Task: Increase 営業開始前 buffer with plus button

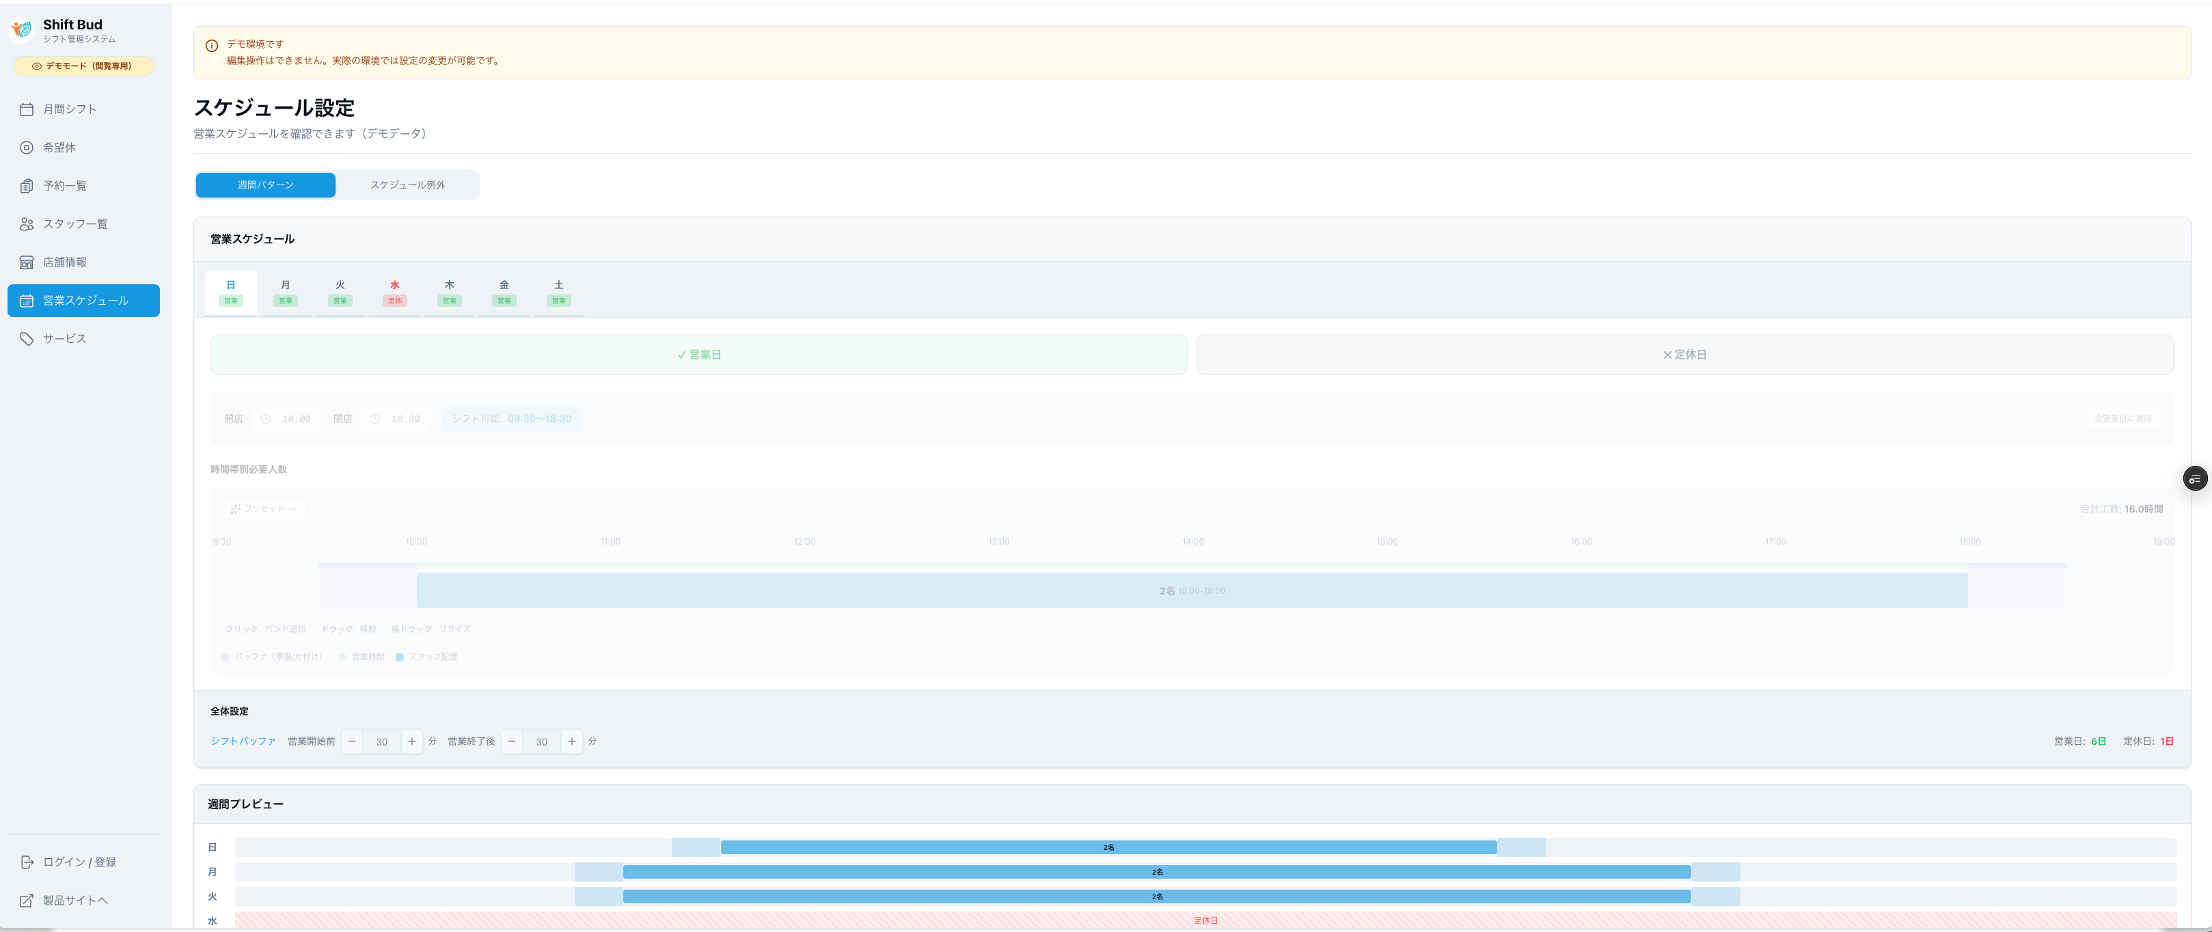Action: [412, 741]
